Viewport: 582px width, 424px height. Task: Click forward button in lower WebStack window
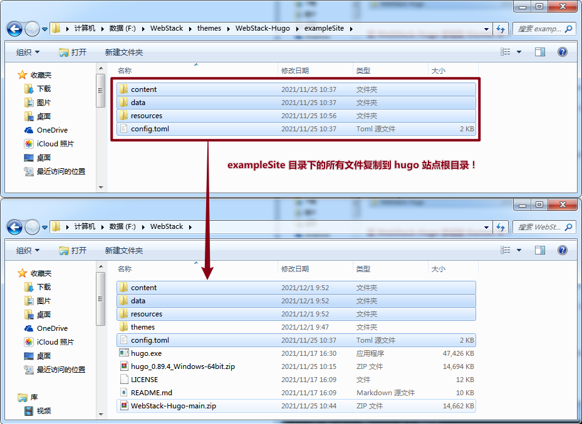tap(33, 227)
